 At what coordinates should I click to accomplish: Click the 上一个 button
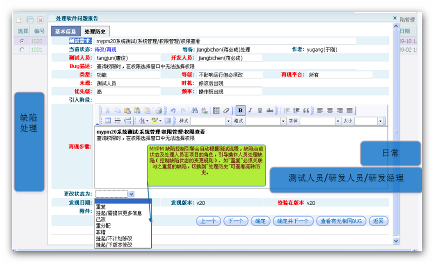(208, 221)
